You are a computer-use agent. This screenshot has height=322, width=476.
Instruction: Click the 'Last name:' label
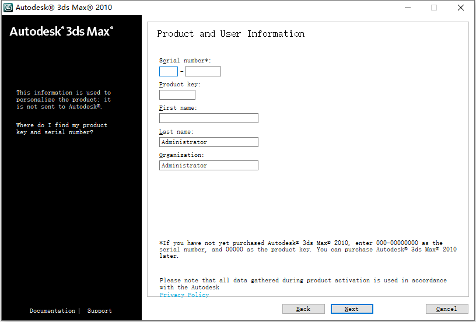pyautogui.click(x=176, y=132)
